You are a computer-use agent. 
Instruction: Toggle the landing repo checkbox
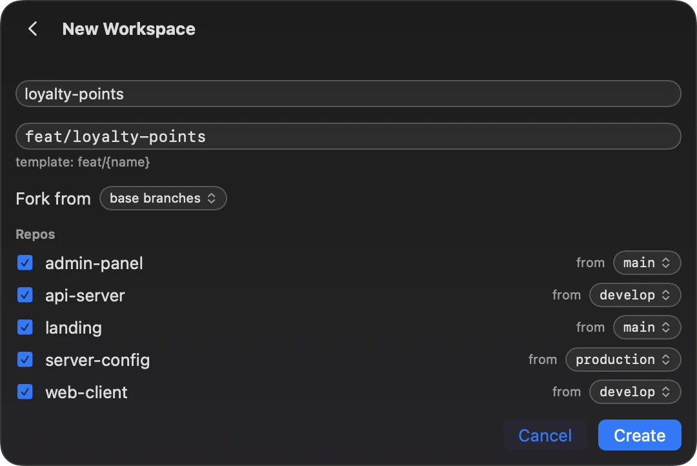click(x=25, y=327)
